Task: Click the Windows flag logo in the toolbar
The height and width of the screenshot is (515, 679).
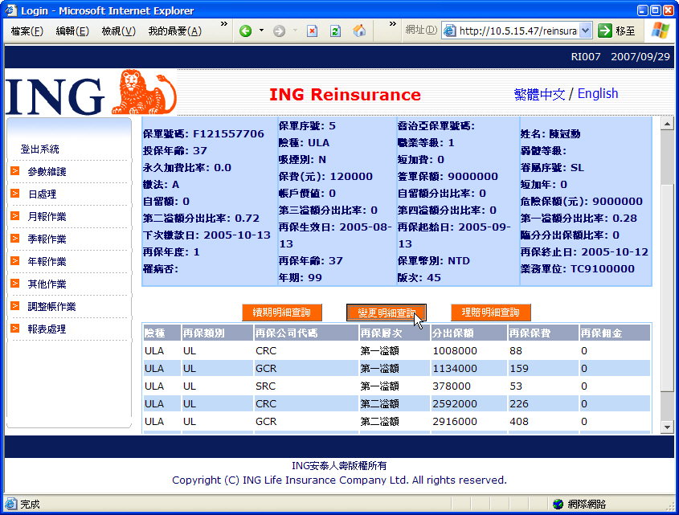Action: click(x=661, y=31)
